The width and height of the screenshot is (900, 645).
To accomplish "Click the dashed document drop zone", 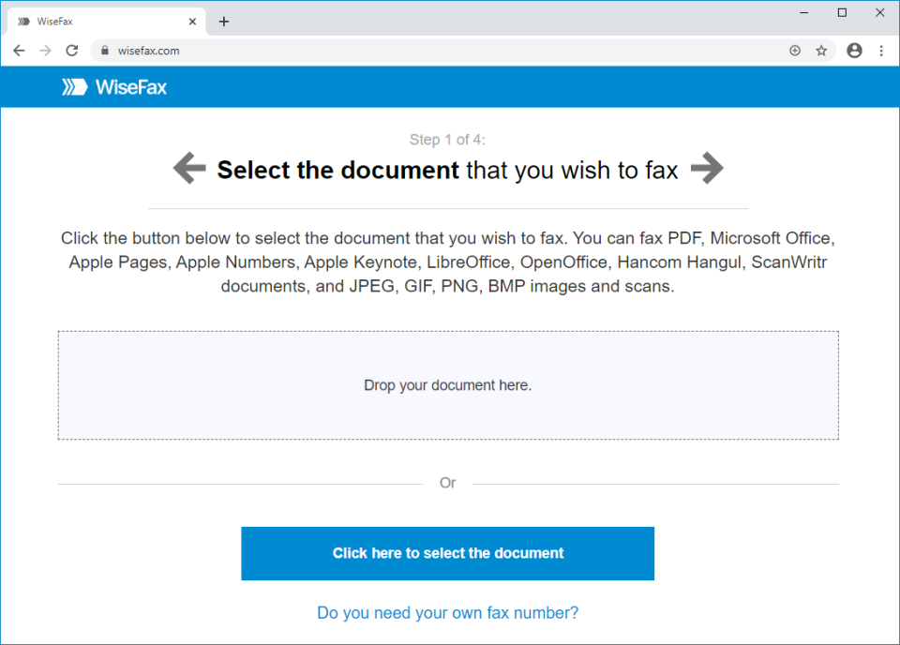I will pyautogui.click(x=447, y=384).
